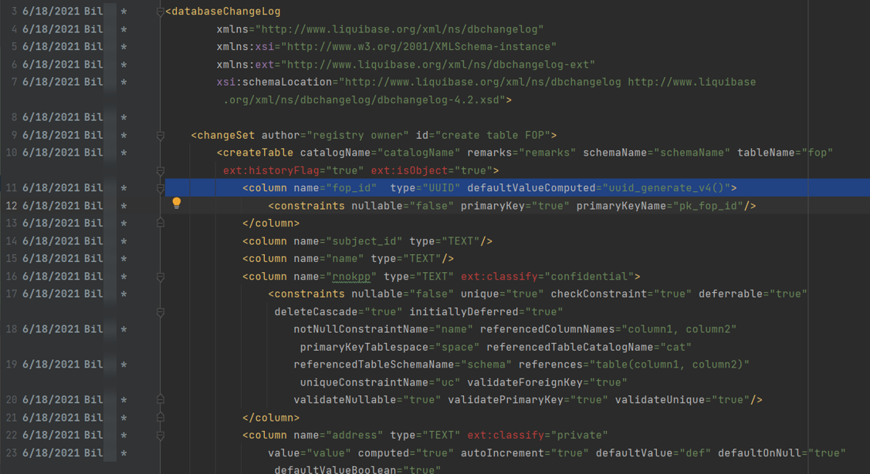
Task: Click the 'table(column1, column2)' references value
Action: click(x=669, y=365)
